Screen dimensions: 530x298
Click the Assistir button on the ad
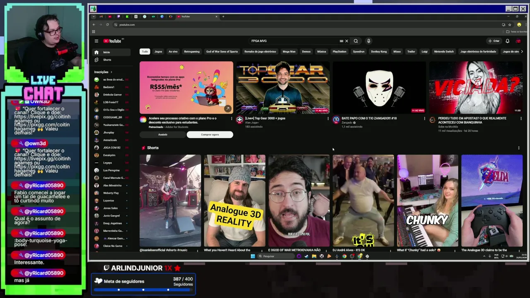163,135
